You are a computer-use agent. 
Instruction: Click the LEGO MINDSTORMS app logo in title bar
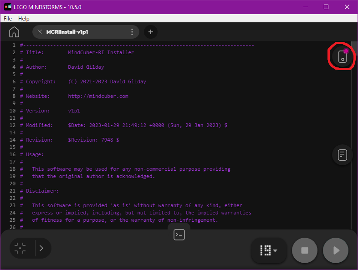(8, 7)
